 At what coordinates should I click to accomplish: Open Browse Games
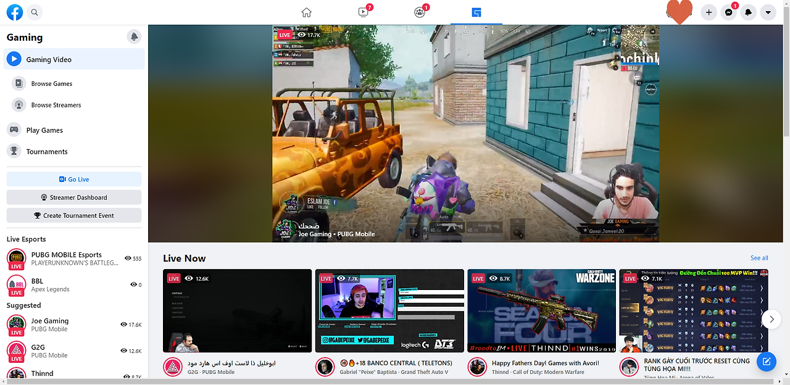(74, 83)
